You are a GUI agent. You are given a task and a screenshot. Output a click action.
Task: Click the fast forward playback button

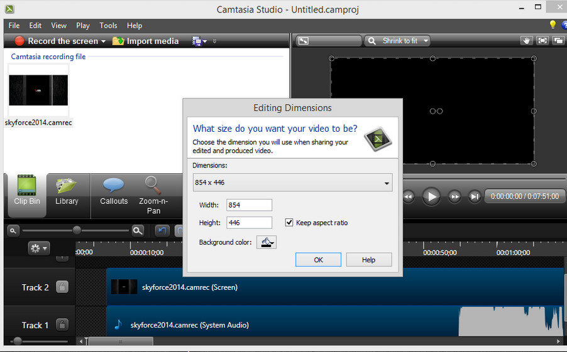tap(454, 197)
